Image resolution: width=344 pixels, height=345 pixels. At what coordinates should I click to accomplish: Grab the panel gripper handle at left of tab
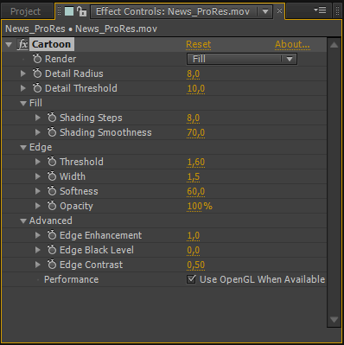pos(60,11)
